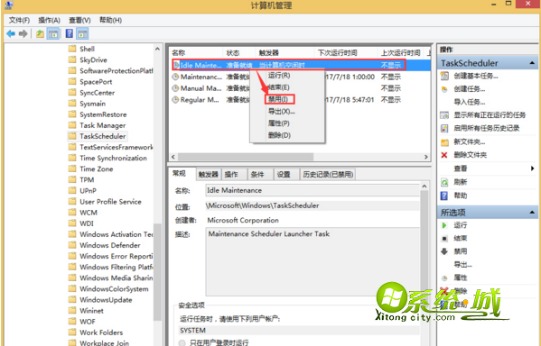541x346 pixels.
Task: Choose 属性(P) in context menu
Action: 287,123
